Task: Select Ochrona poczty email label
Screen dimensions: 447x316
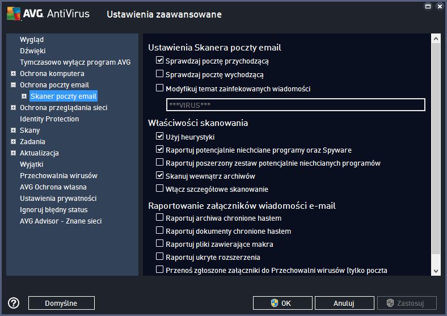Action: click(54, 85)
